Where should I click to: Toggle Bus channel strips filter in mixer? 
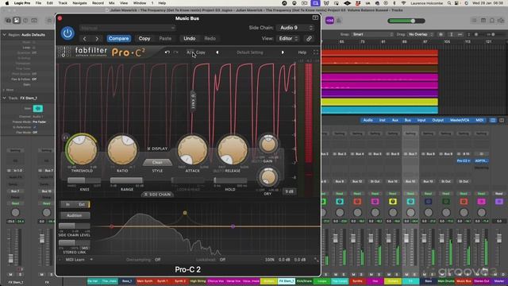[407, 120]
